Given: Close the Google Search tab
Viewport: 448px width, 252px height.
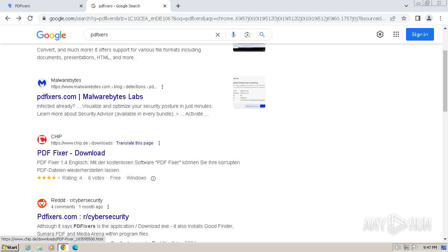Looking at the screenshot, I should (x=165, y=6).
